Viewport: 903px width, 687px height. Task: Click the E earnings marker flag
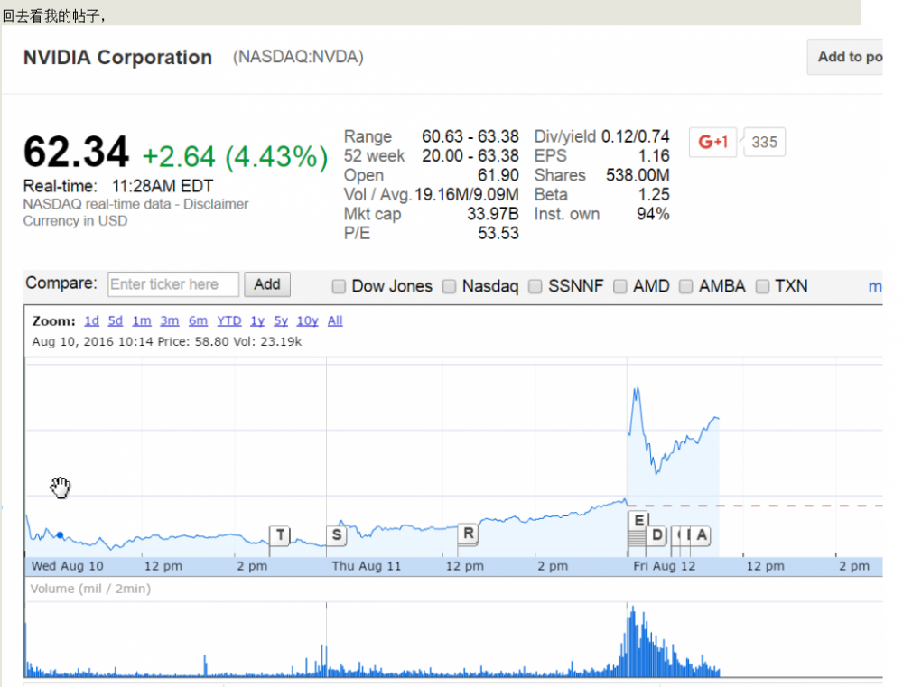pos(638,520)
